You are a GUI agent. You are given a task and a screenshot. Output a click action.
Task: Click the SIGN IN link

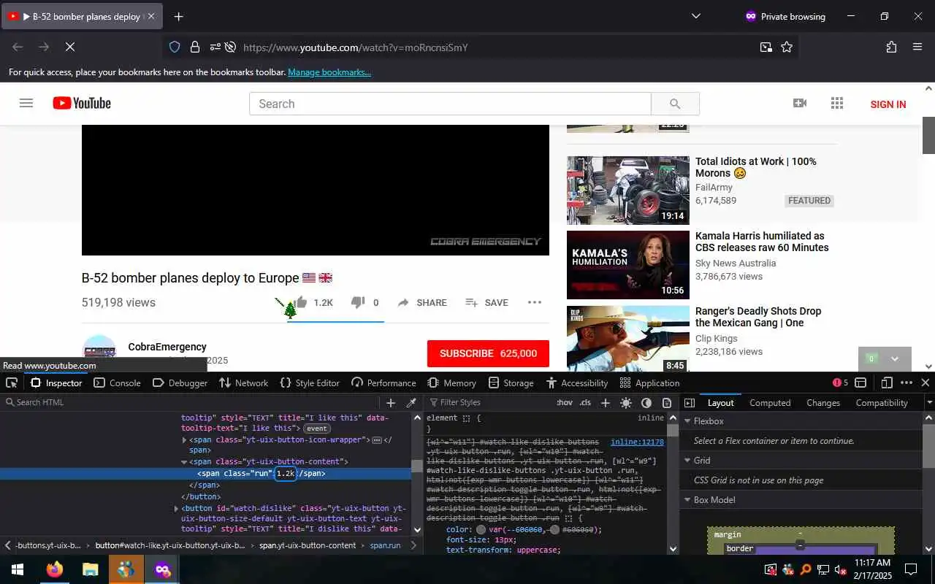coord(888,104)
